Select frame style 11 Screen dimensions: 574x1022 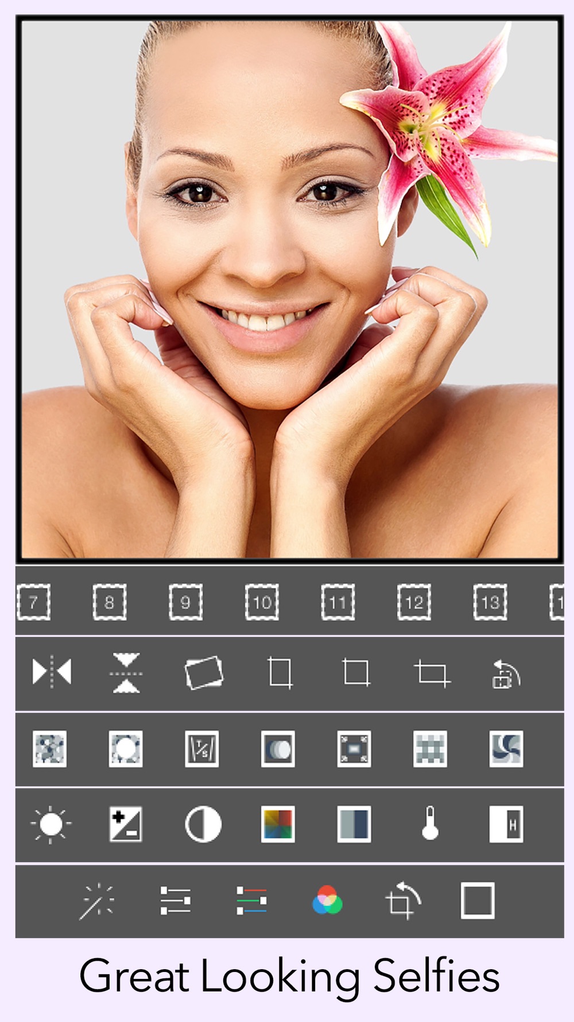tap(338, 602)
